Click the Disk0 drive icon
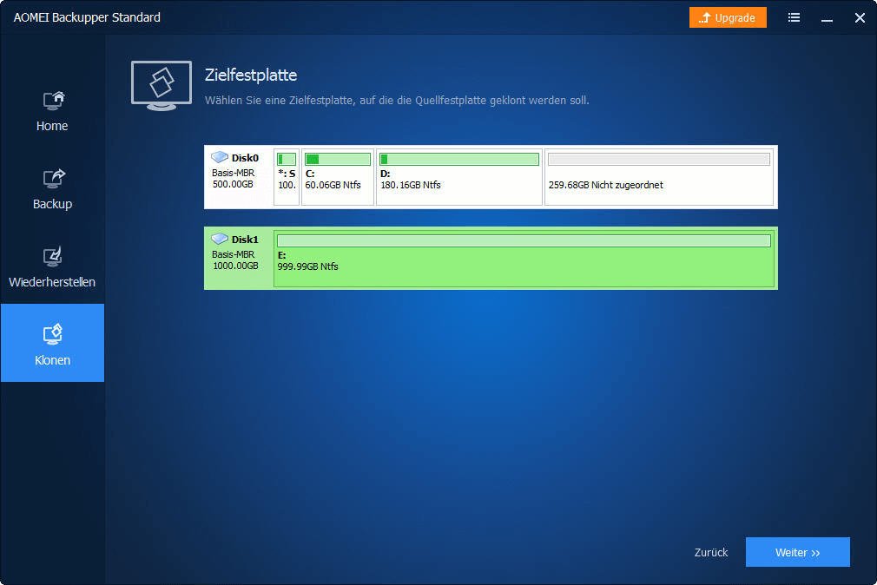 tap(219, 157)
